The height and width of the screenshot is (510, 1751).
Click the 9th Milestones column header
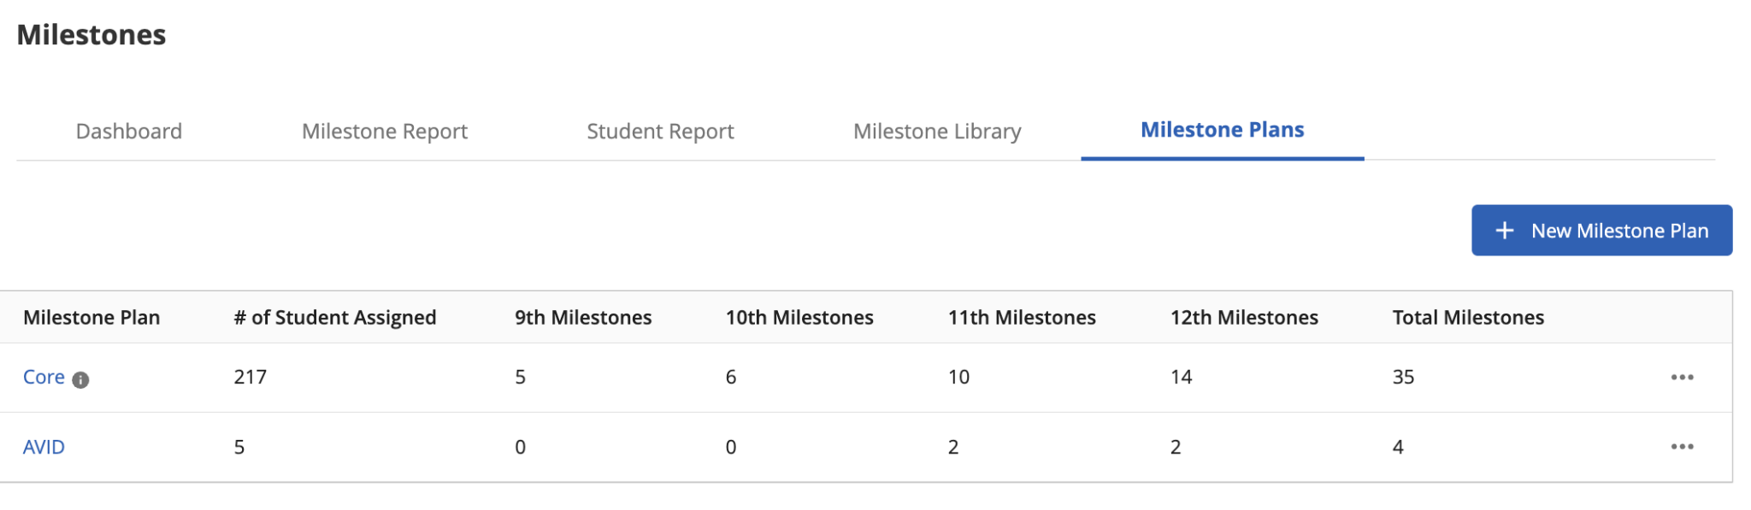coord(583,317)
